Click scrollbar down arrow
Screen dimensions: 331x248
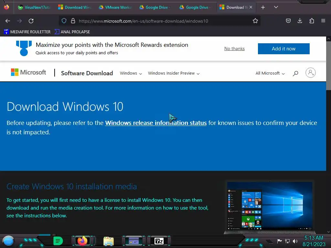coord(328,232)
